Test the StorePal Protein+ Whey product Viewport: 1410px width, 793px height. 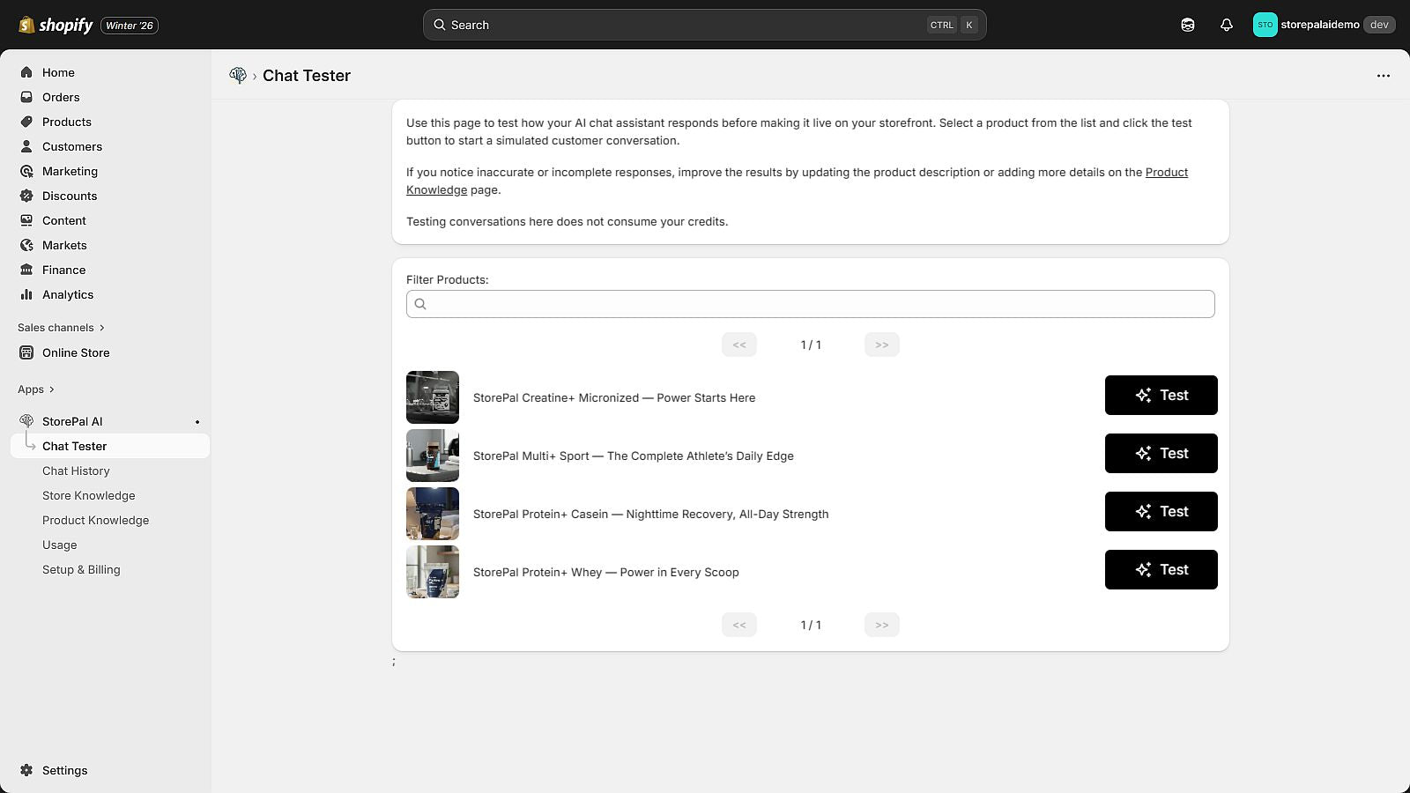[1161, 569]
